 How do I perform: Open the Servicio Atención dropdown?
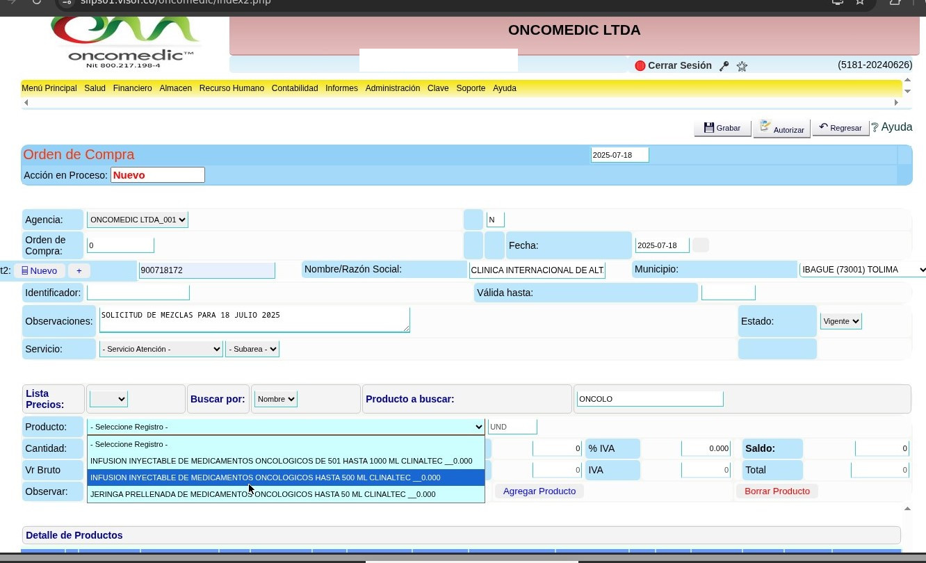(161, 349)
